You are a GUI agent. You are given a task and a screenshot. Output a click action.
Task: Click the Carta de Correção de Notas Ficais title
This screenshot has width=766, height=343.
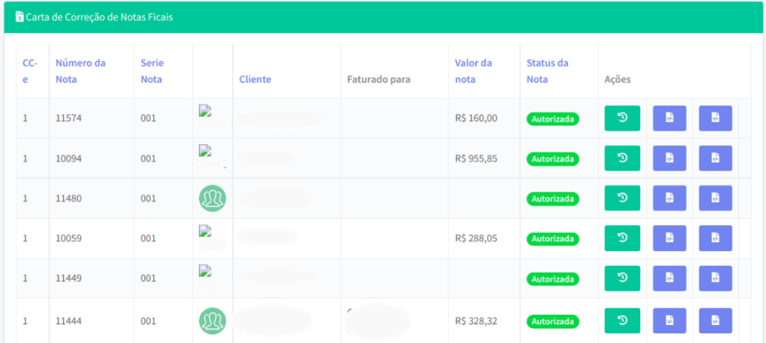(x=99, y=17)
